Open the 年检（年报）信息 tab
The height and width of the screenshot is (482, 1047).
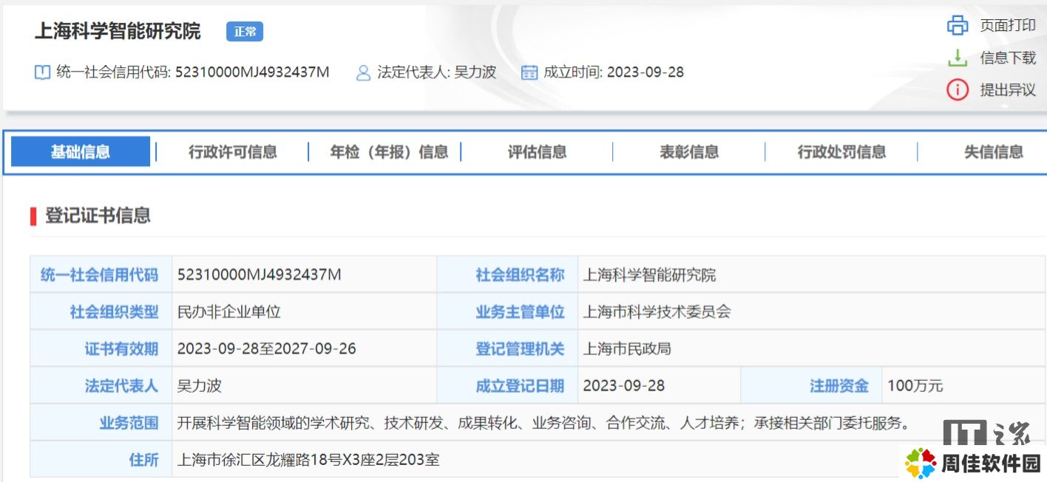(x=389, y=152)
